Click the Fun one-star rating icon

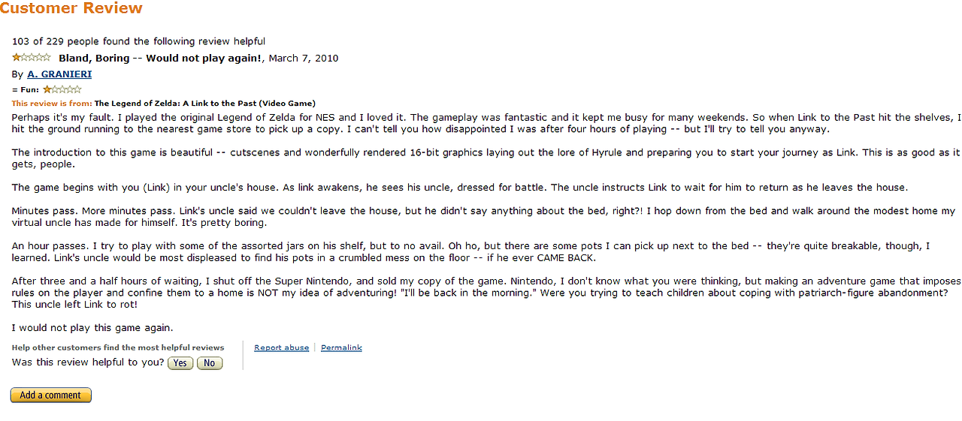point(62,89)
